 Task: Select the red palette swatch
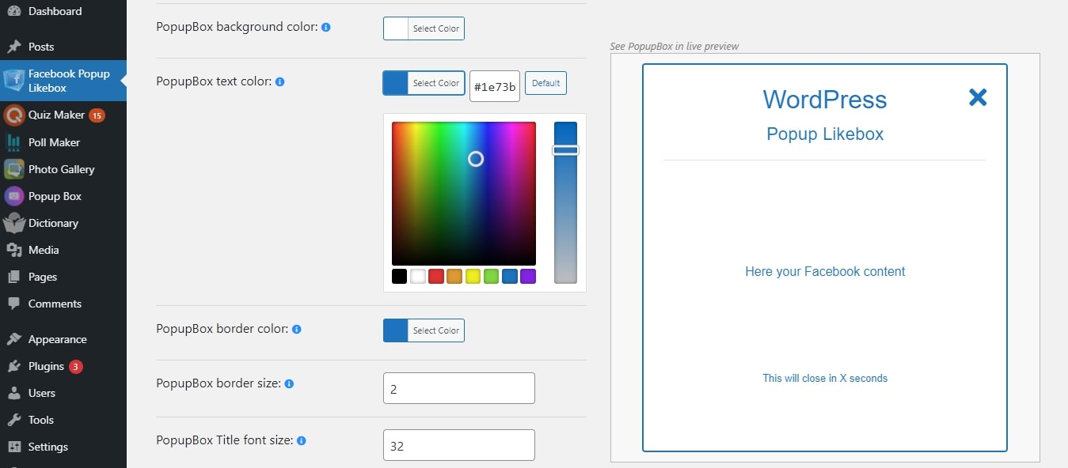point(436,276)
